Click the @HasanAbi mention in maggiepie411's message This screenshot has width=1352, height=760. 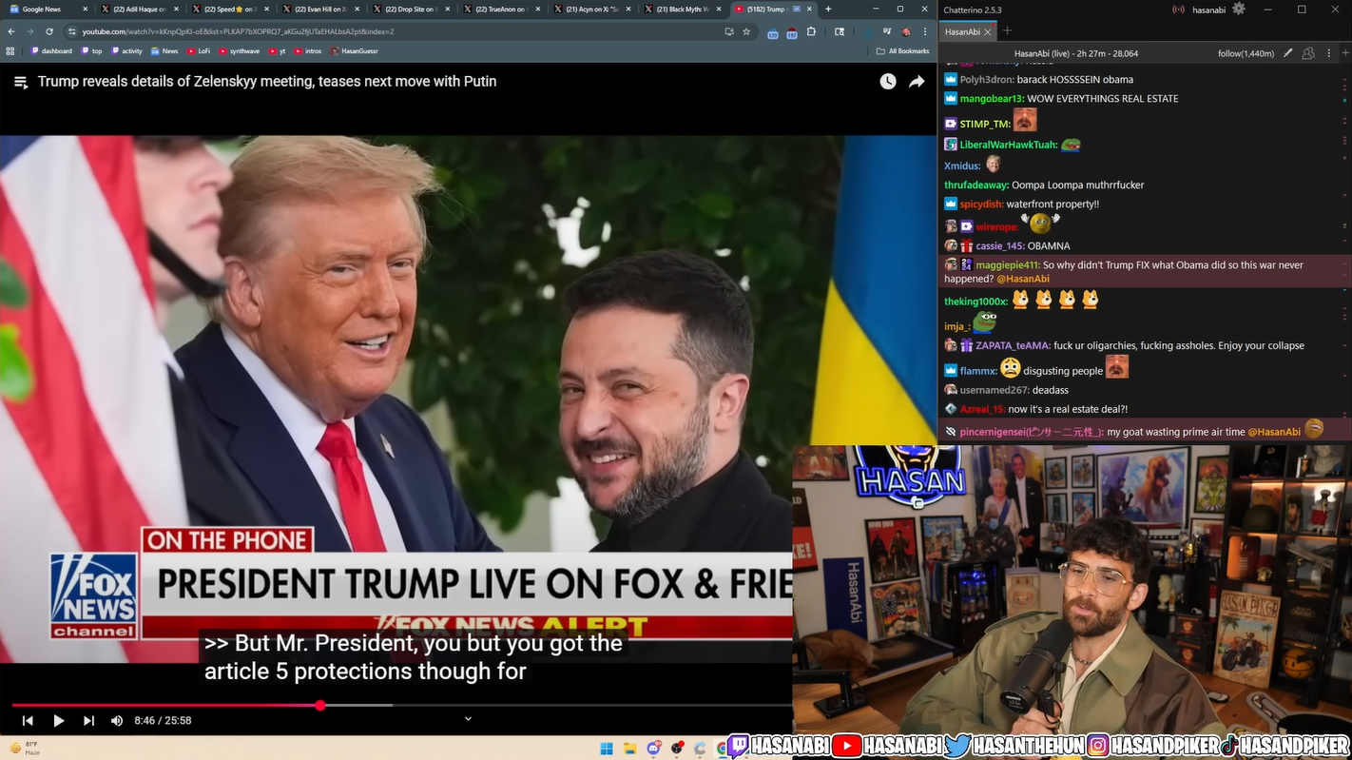tap(1023, 280)
